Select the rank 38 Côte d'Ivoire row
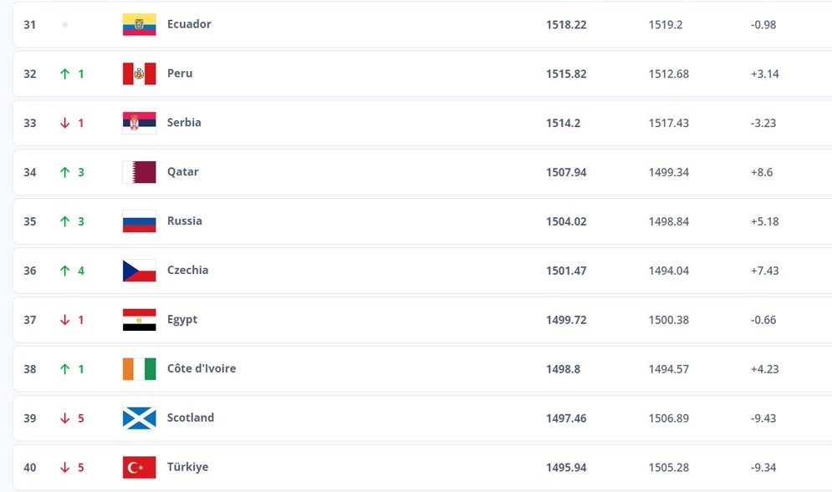 (422, 369)
